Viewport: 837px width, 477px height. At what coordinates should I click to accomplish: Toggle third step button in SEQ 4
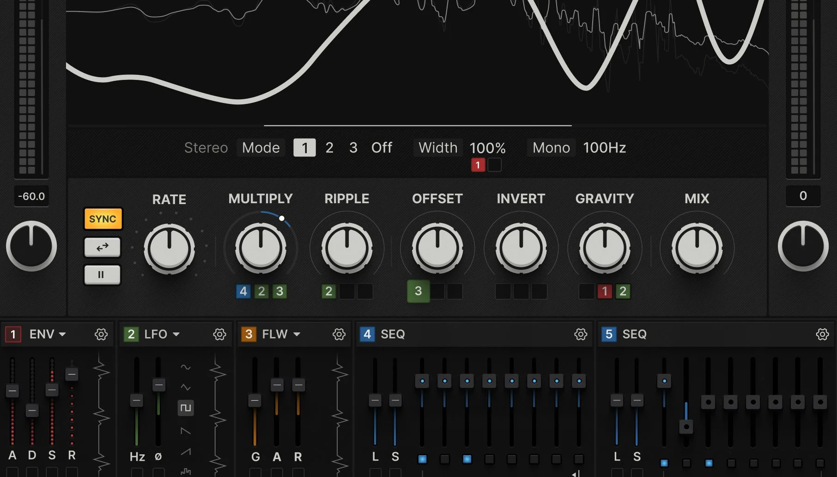467,459
